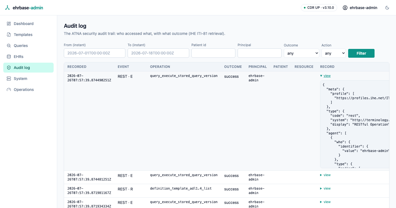Image resolution: width=396 pixels, height=208 pixels.
Task: Click the Principal filter input
Action: pyautogui.click(x=260, y=53)
